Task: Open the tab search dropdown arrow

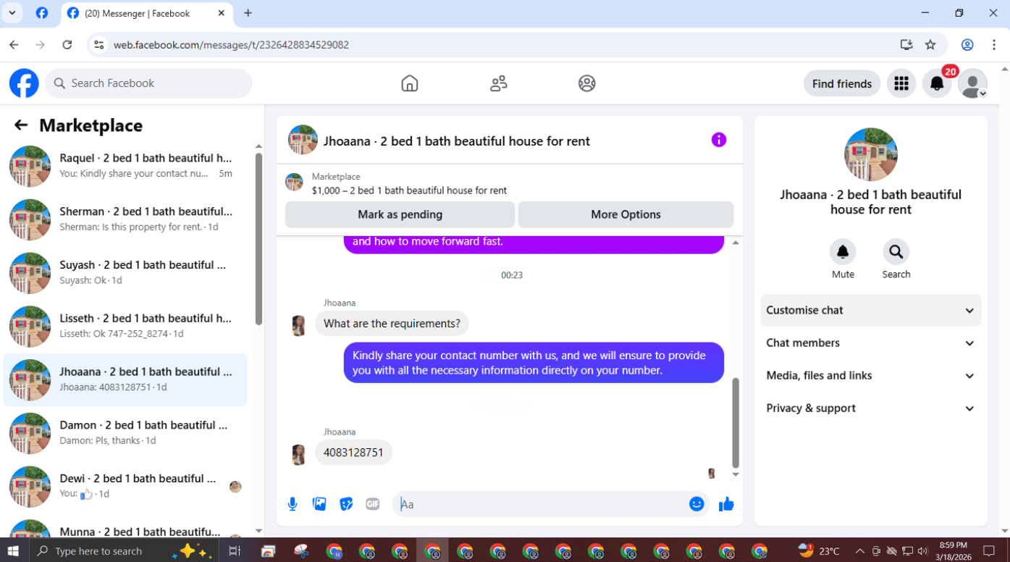Action: pos(12,13)
